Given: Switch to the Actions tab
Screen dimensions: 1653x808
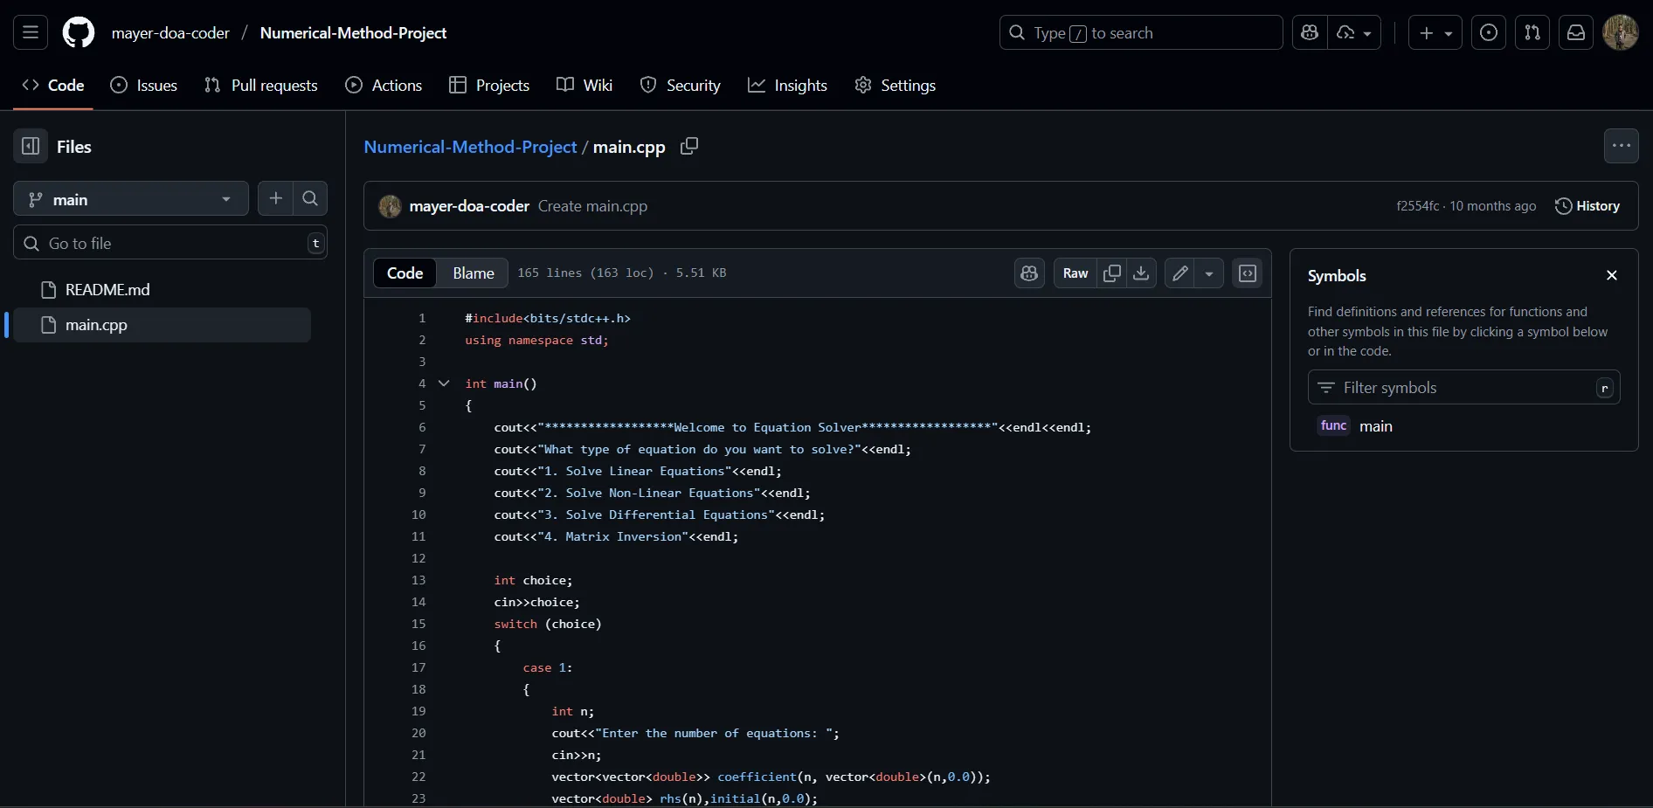Looking at the screenshot, I should 384,86.
